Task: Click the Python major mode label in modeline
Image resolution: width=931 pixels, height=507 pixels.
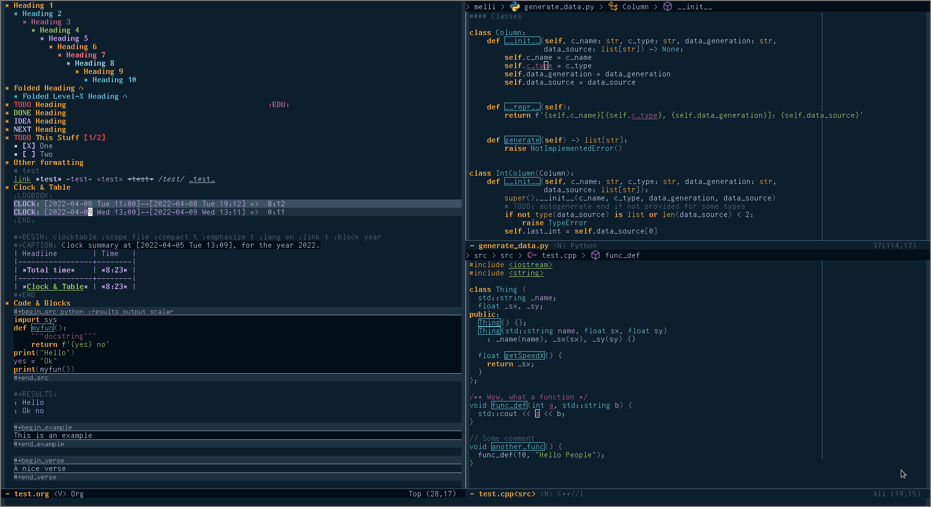Action: [583, 246]
